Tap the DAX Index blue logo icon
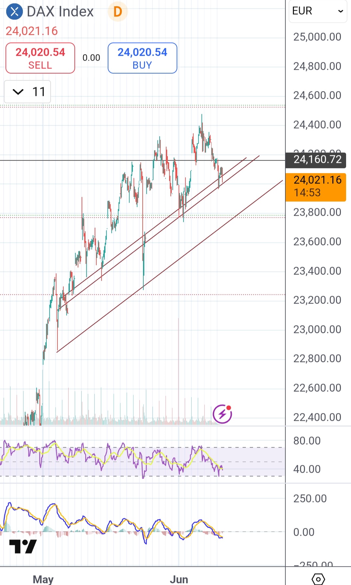The image size is (351, 585). click(x=14, y=12)
